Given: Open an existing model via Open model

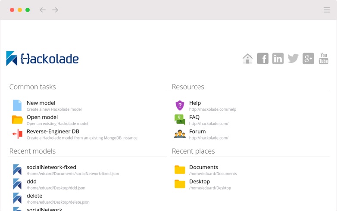Looking at the screenshot, I should (x=42, y=117).
